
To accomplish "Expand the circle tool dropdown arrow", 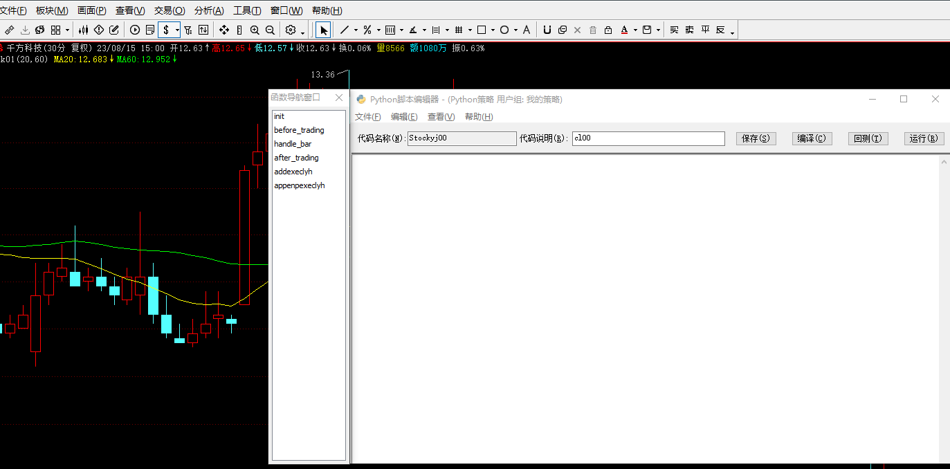I will [515, 30].
